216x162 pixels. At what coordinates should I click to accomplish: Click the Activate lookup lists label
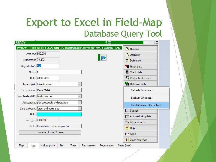pos(140,116)
